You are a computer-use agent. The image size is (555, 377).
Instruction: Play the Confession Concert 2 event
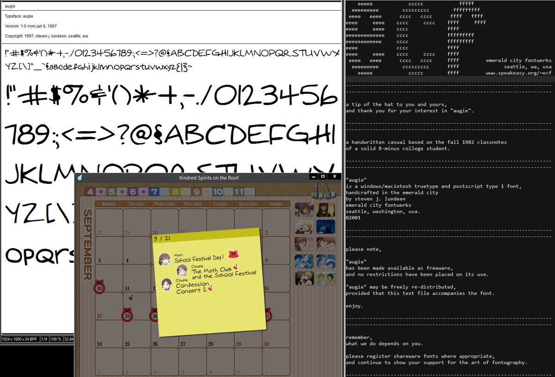pos(192,288)
